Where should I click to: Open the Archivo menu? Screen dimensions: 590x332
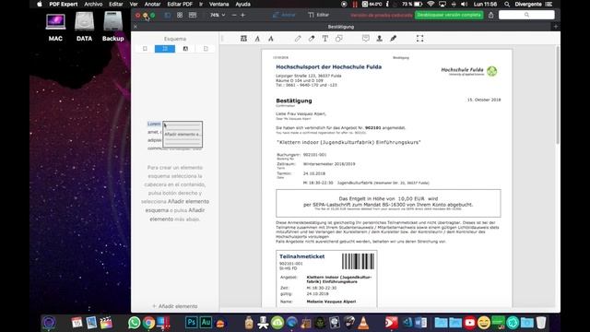[x=93, y=4]
